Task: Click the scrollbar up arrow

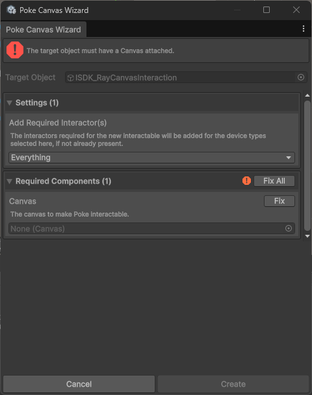Action: (x=307, y=95)
